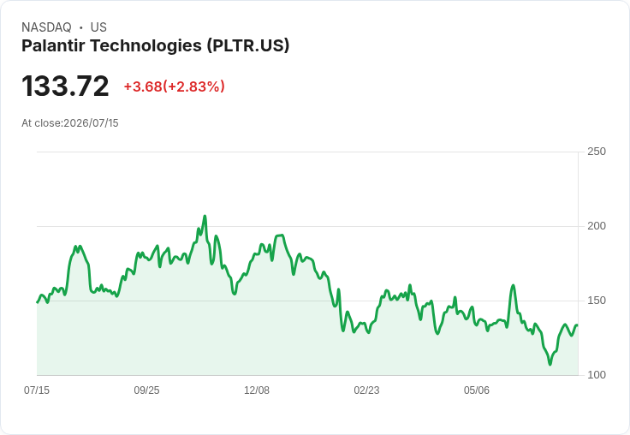
Task: Click the 02/23 x-axis date label
Action: point(366,390)
